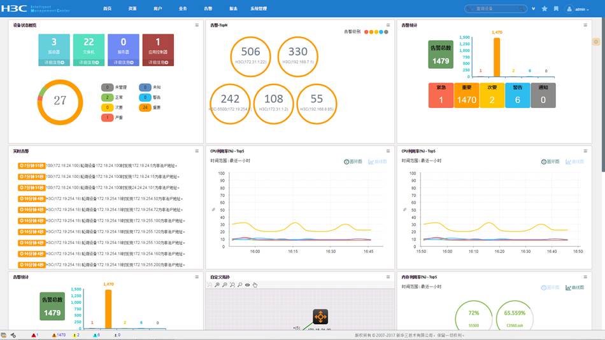The width and height of the screenshot is (605, 340).
Task: Open the 用户 menu in navigation bar
Action: [158, 8]
